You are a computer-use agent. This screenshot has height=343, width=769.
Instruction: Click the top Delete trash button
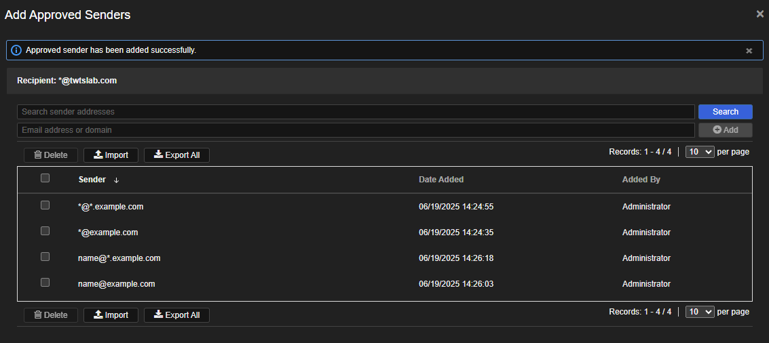click(51, 155)
